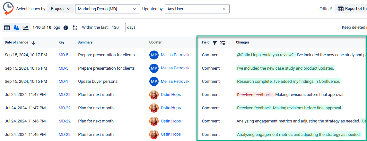The width and height of the screenshot is (367, 141).
Task: Click the Edited* status label
Action: coord(326,9)
